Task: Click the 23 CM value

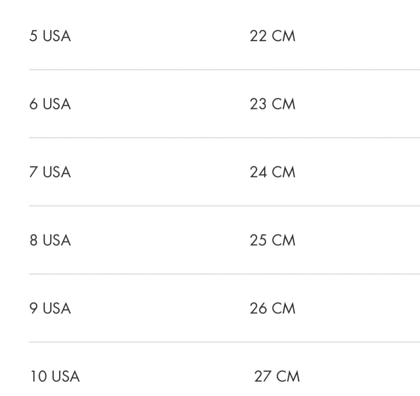Action: 273,104
